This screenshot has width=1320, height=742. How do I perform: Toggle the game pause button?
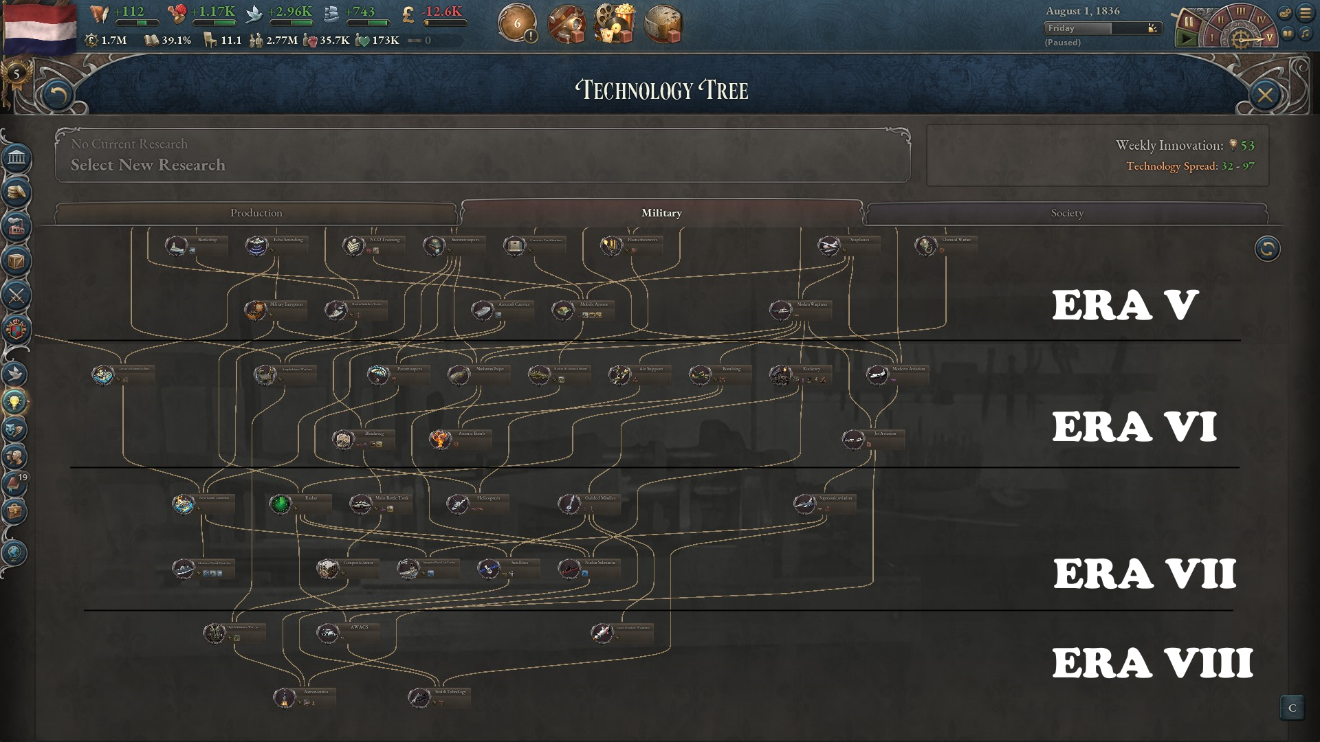[x=1189, y=21]
